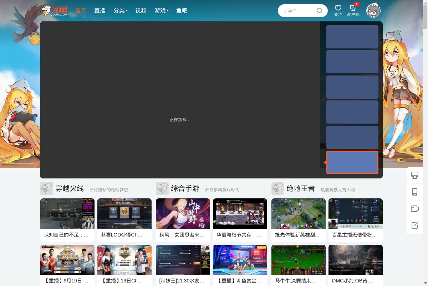Click the search input field
The height and width of the screenshot is (286, 428).
298,11
